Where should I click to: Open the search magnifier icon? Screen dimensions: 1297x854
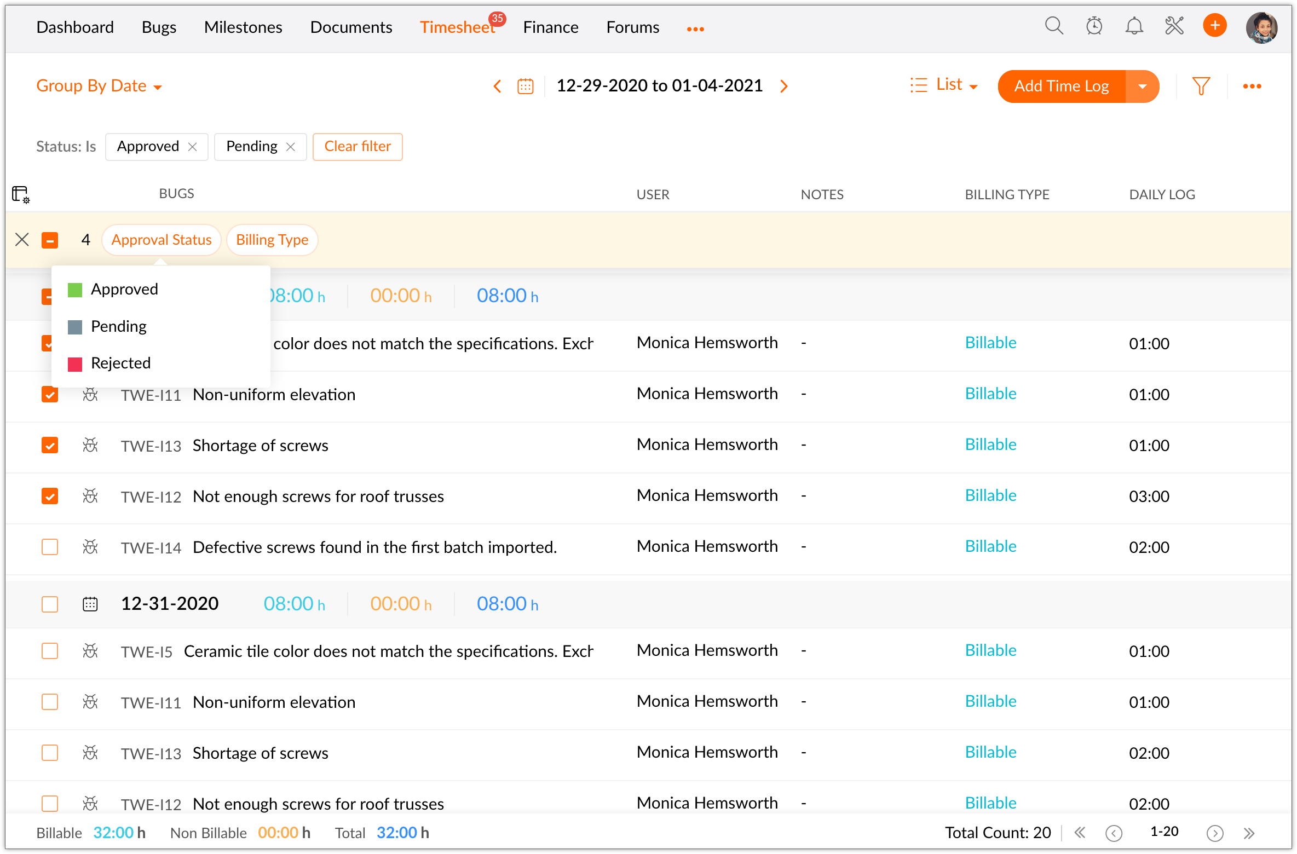[1053, 26]
